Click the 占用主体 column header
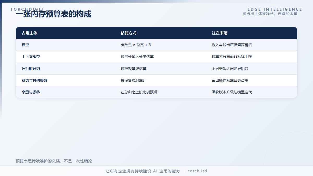Viewport: 313px width, 176px height. click(x=29, y=33)
